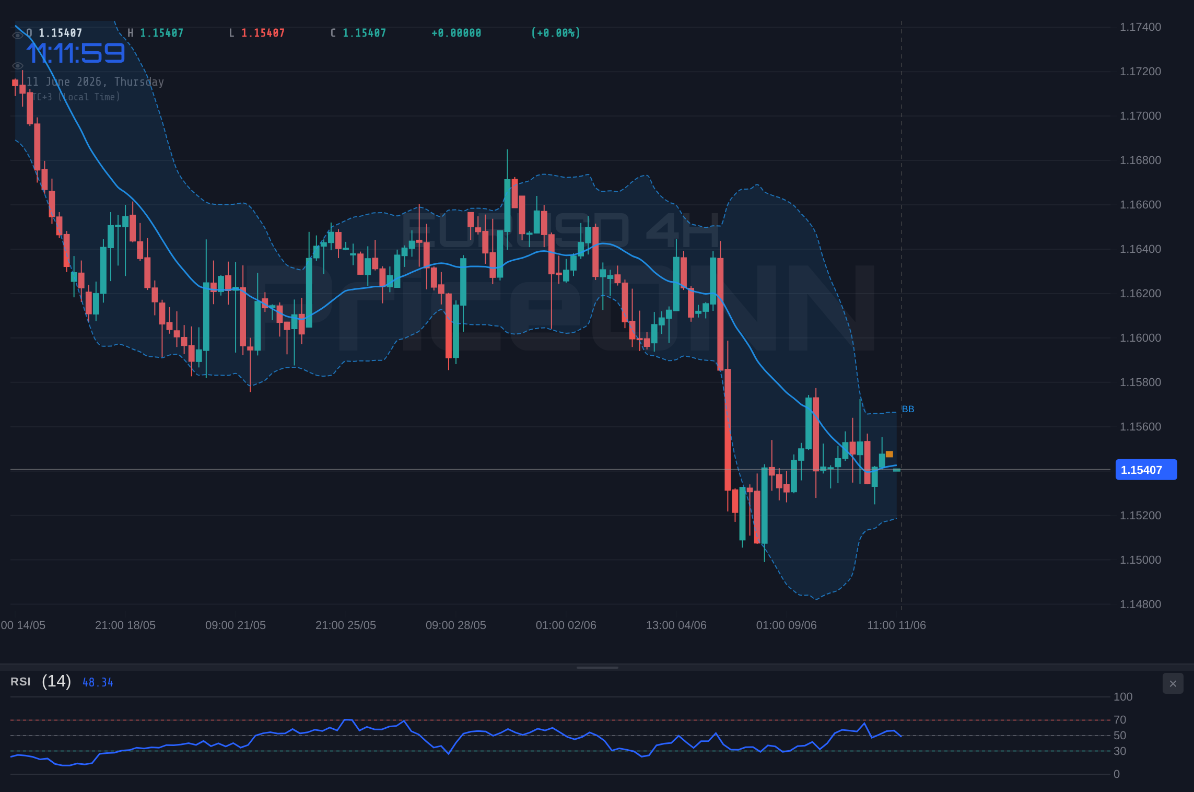Toggle the eye icon beside the OHLC readout

[x=18, y=36]
